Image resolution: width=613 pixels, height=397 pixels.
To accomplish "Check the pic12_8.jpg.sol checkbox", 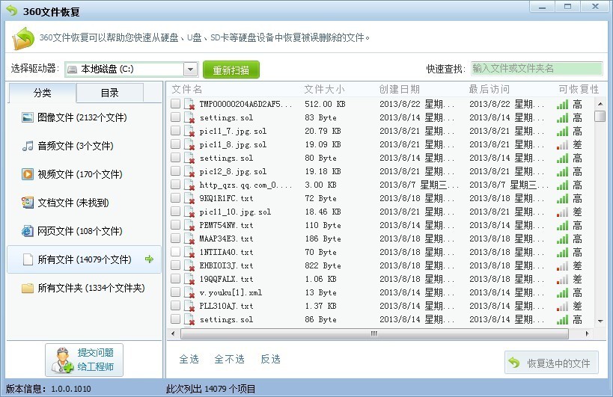I will click(x=176, y=171).
